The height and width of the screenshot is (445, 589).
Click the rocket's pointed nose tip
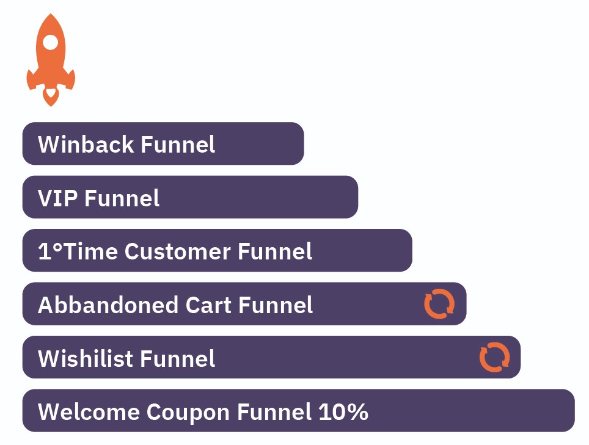(51, 18)
